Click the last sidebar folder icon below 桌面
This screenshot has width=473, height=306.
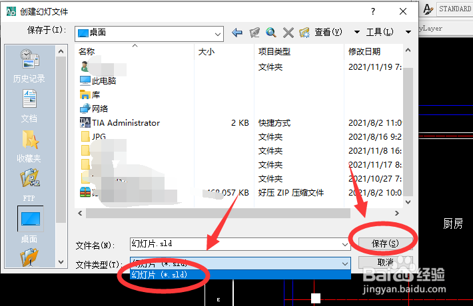29,257
